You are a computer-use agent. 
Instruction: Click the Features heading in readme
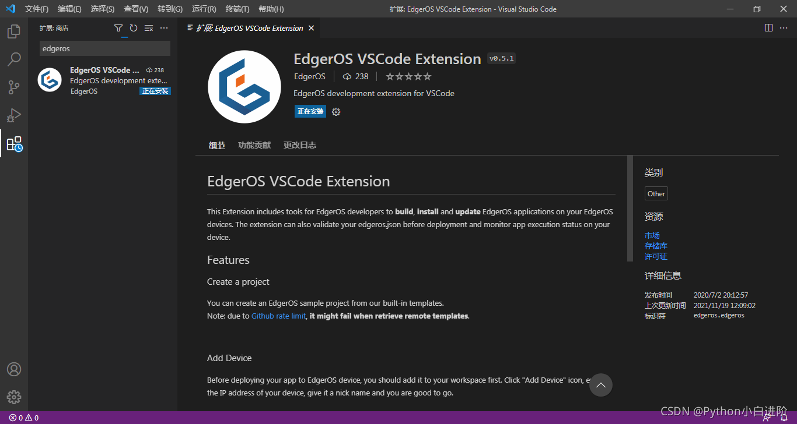click(x=228, y=260)
